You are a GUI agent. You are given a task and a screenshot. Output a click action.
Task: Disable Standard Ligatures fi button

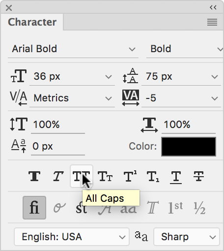click(x=34, y=208)
